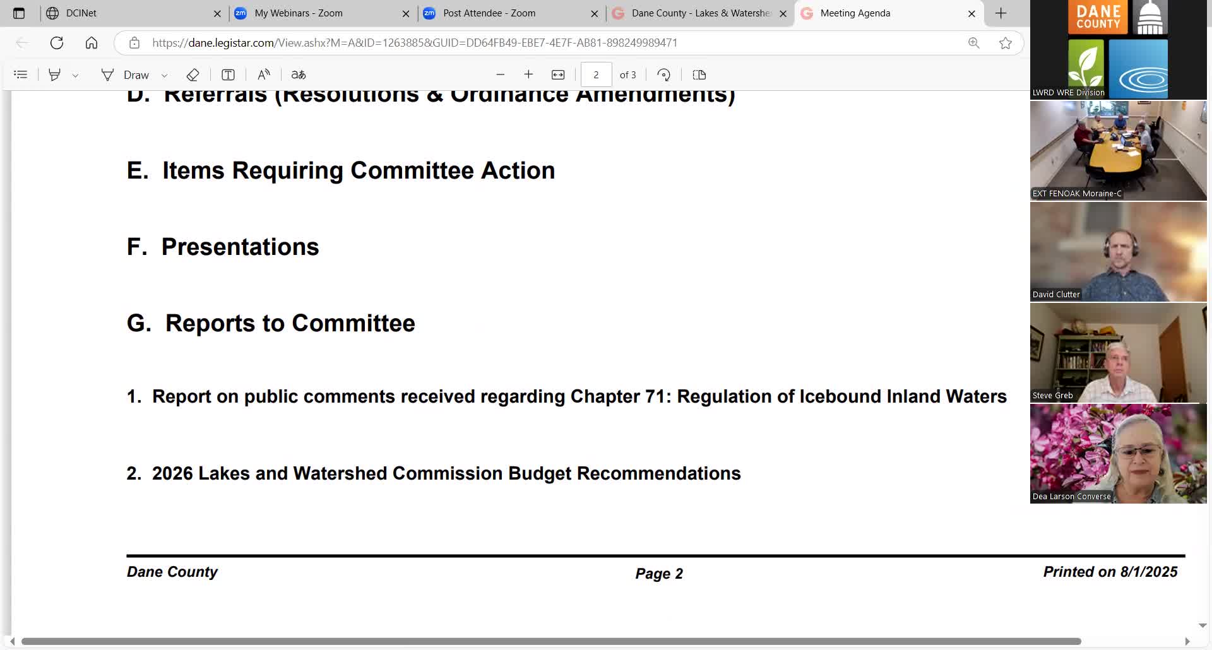
Task: Select the Erase tool
Action: point(193,74)
